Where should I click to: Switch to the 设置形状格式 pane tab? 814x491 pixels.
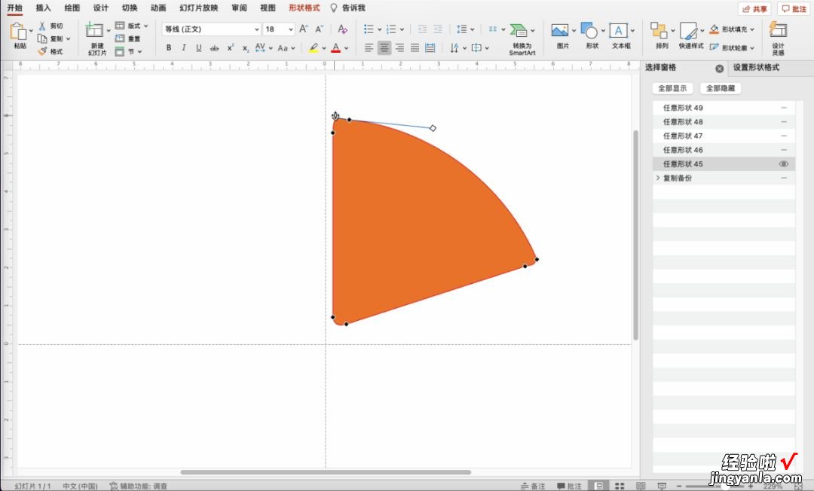[x=756, y=68]
